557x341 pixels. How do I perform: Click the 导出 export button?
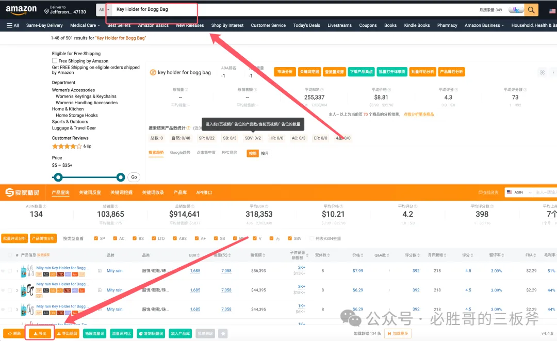[40, 334]
